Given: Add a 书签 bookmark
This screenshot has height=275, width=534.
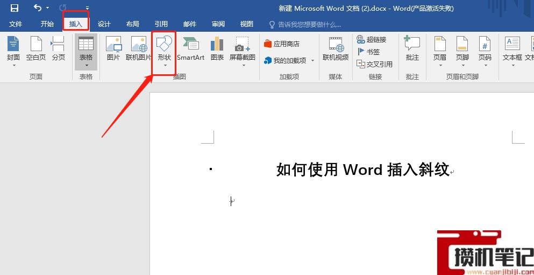Looking at the screenshot, I should click(368, 52).
